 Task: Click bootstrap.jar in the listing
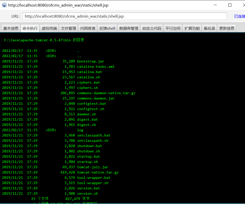[x=91, y=61]
